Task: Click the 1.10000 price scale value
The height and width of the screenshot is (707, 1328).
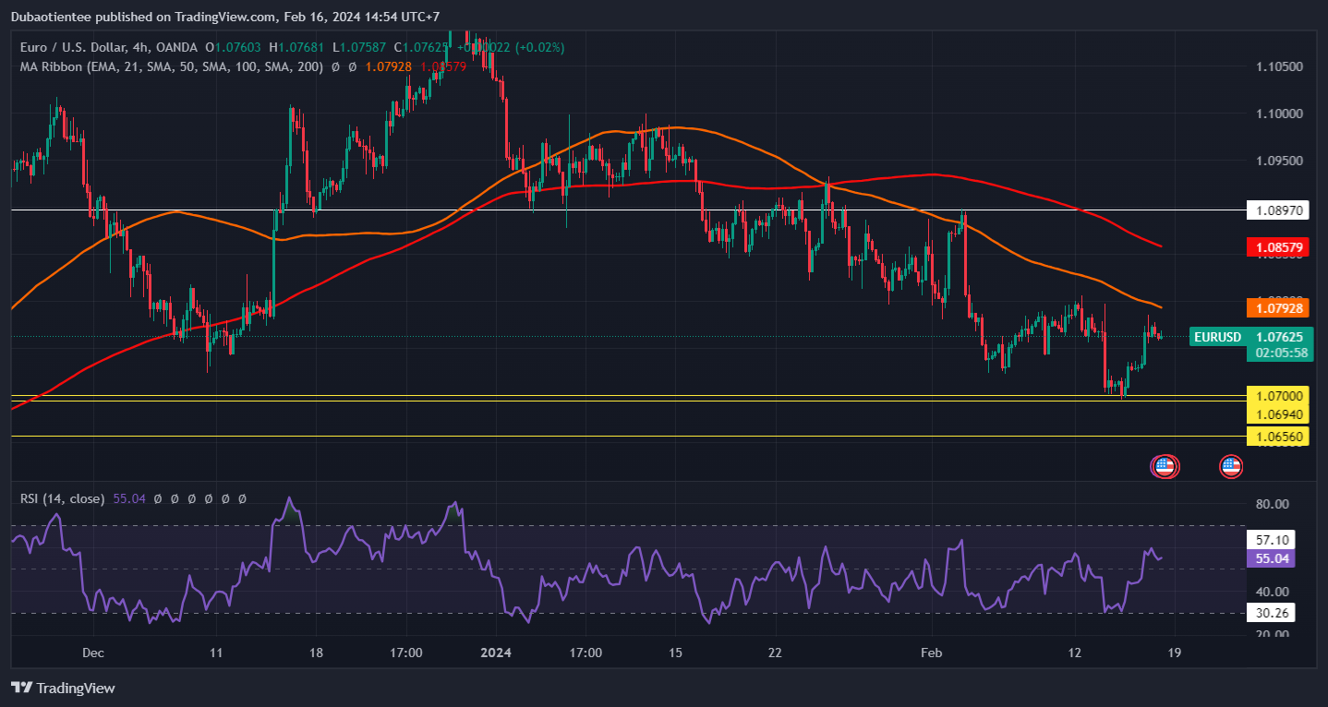Action: 1279,114
